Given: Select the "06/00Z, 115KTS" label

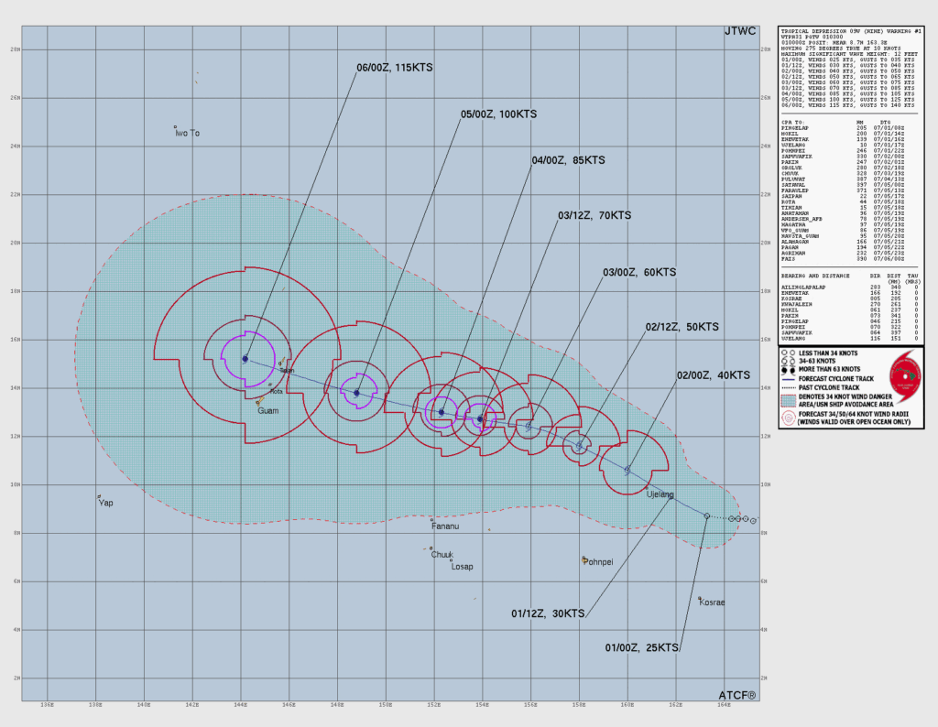Looking at the screenshot, I should click(x=394, y=68).
